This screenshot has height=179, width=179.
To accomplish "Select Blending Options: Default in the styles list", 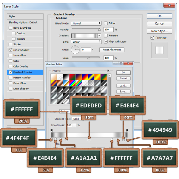I will coord(23,22).
